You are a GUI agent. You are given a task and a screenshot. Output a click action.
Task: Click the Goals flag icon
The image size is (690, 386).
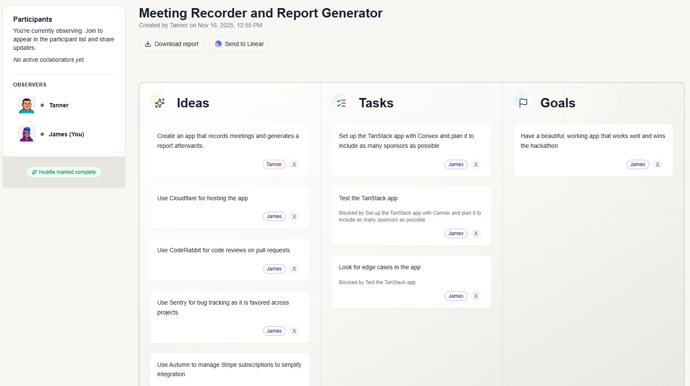tap(523, 103)
